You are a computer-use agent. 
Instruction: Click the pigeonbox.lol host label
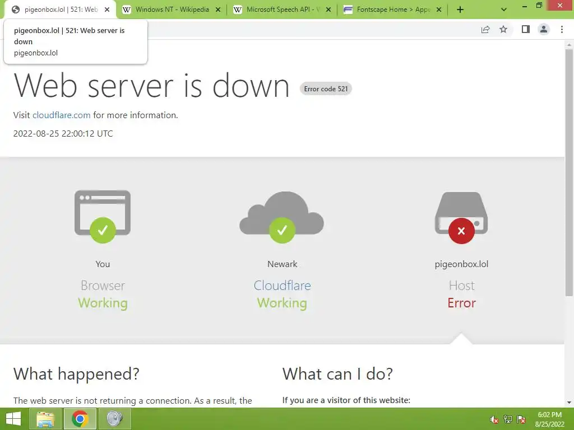click(x=462, y=264)
